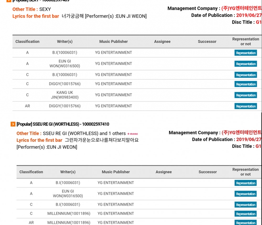Image resolution: width=262 pixels, height=225 pixels.
Task: Select 'Other Title : SEXY' text
Action: [x=31, y=9]
